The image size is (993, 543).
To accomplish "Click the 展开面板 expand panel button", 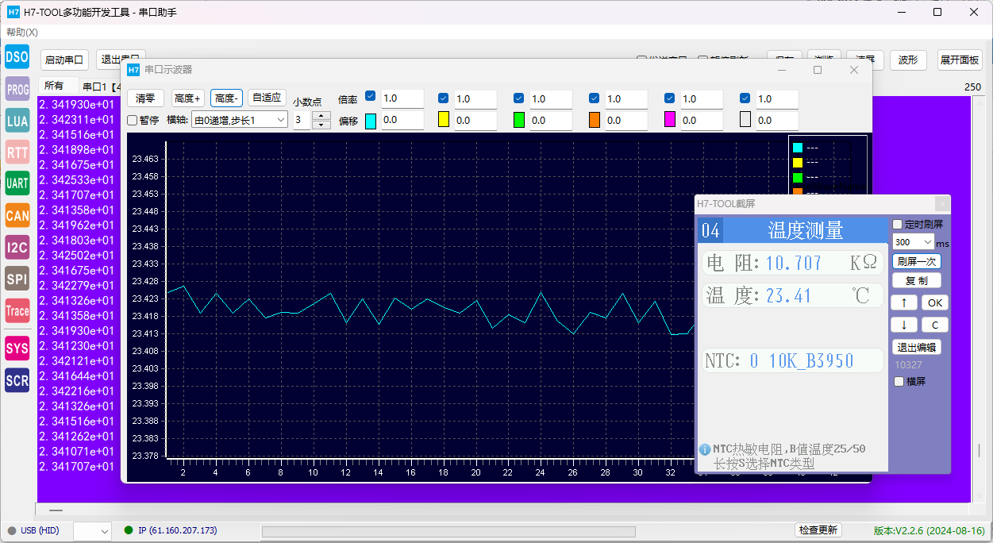I will click(960, 60).
